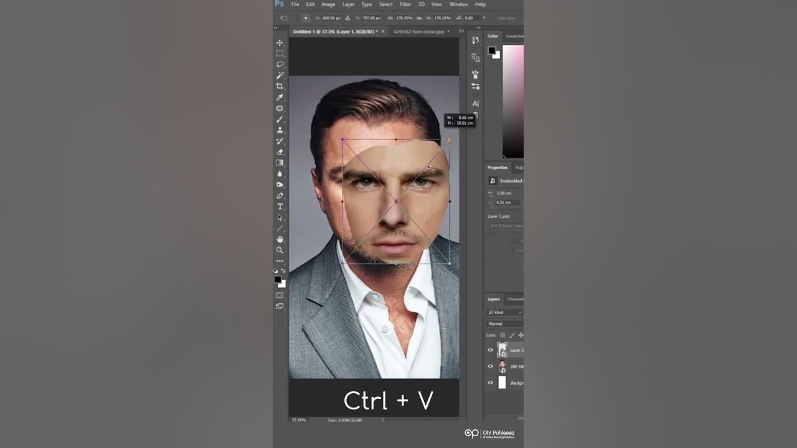
Task: Select the Lasso tool
Action: pyautogui.click(x=280, y=65)
